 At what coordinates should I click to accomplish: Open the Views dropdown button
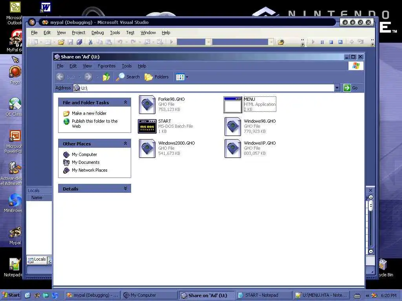(x=182, y=76)
